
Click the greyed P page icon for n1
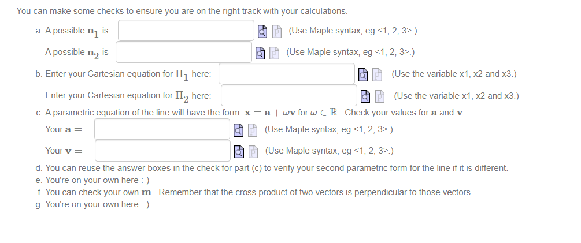277,31
